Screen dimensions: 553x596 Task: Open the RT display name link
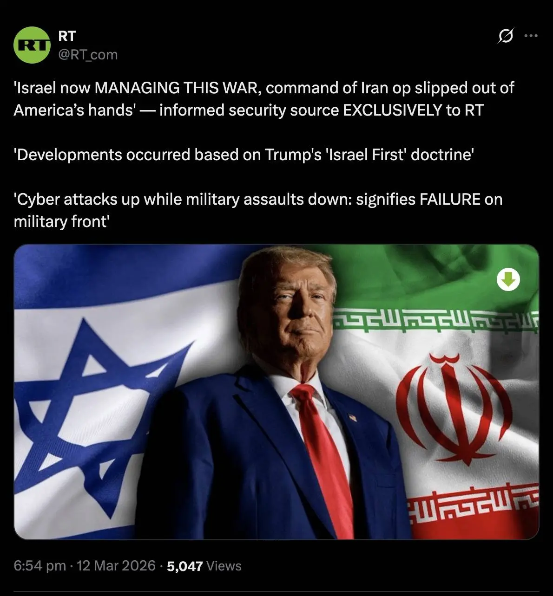67,36
